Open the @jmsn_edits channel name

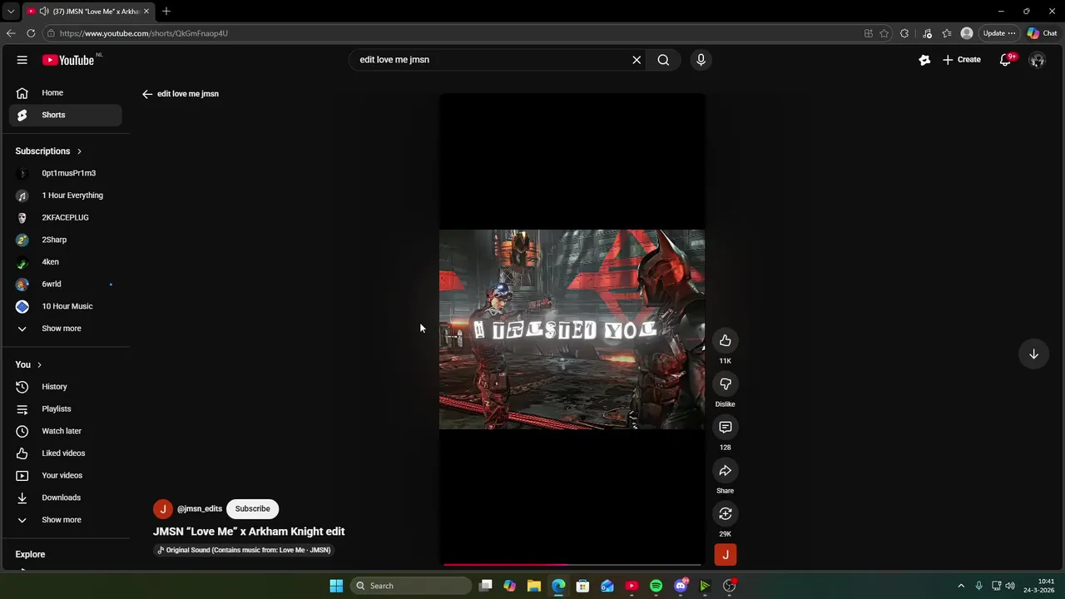200,508
